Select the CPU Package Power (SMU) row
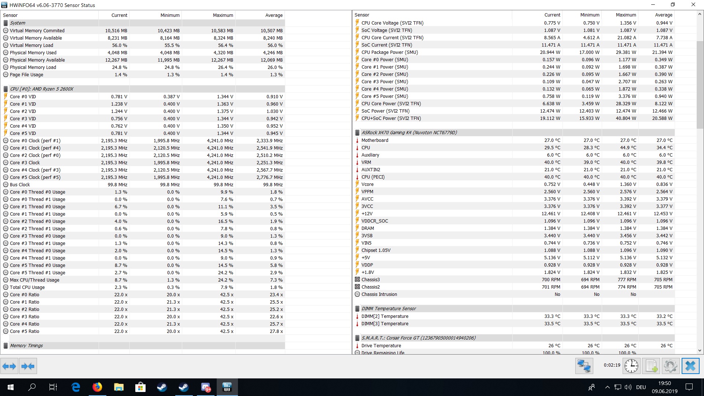704x396 pixels. point(389,52)
